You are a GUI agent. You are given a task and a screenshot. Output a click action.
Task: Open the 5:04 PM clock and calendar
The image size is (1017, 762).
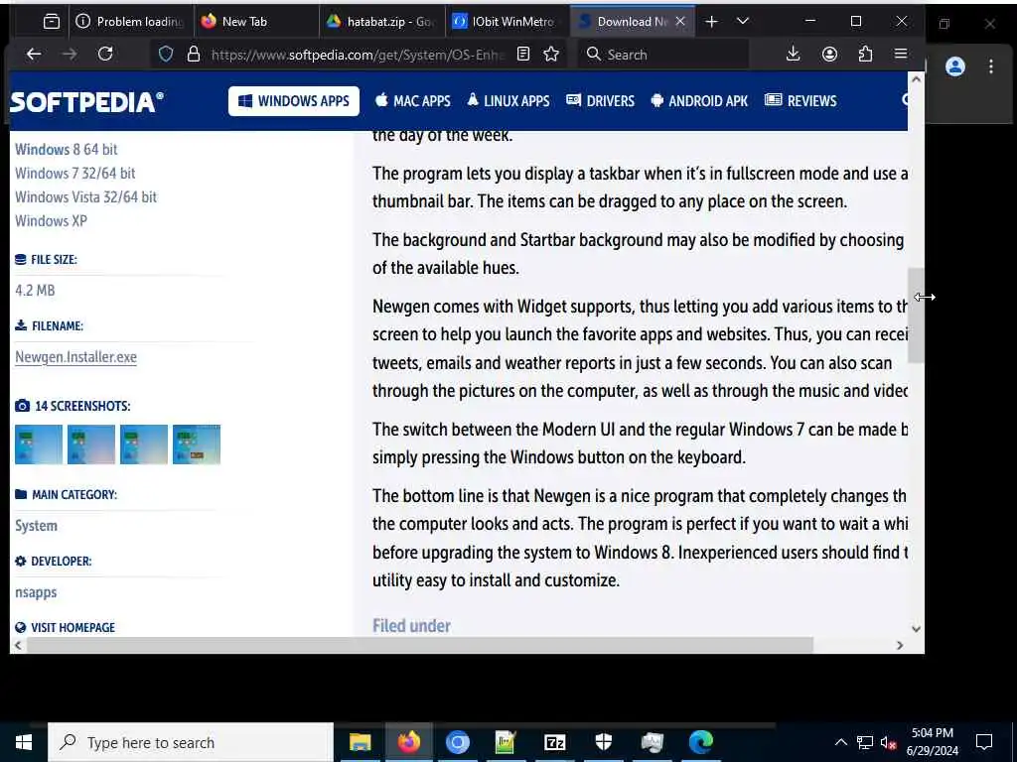click(932, 742)
